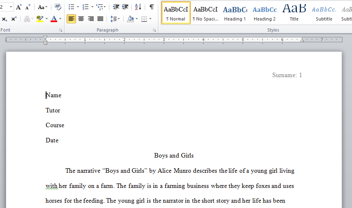Click the name Alice Munro
Image resolution: width=352 pixels, height=208 pixels.
174,171
